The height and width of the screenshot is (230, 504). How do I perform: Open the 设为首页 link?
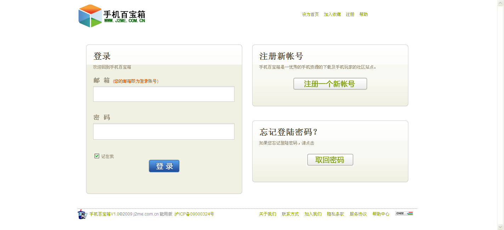[x=310, y=14]
